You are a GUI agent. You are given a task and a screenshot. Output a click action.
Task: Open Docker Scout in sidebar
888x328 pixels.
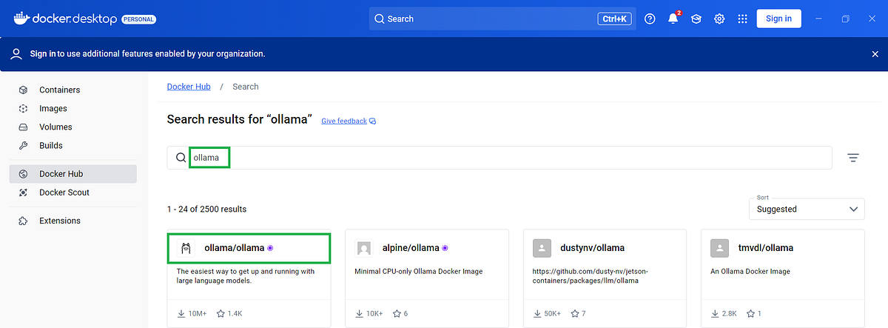(73, 193)
